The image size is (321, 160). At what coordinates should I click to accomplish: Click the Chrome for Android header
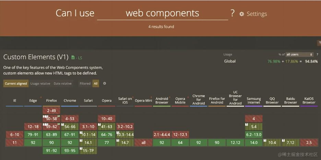(199, 99)
